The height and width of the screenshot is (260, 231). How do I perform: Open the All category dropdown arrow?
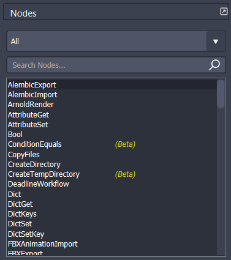(216, 42)
